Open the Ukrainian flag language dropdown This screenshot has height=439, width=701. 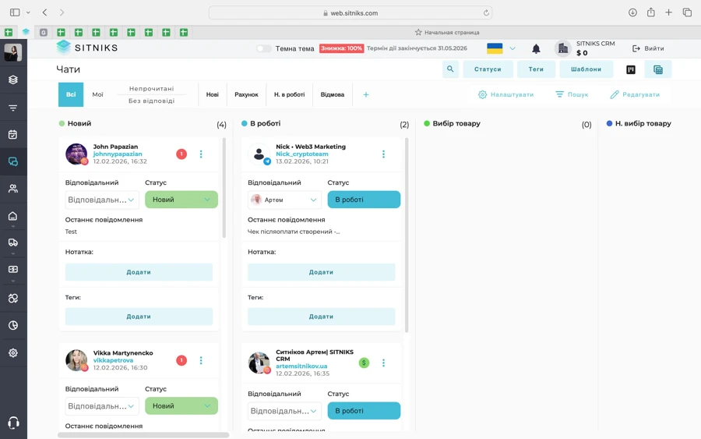501,48
